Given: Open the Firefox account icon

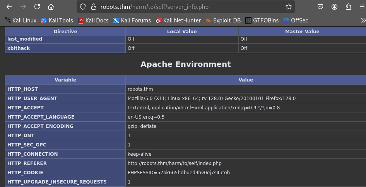Looking at the screenshot, I should 334,7.
